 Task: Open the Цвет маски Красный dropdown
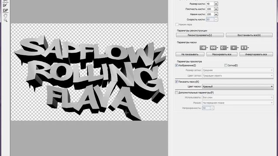pos(238,87)
